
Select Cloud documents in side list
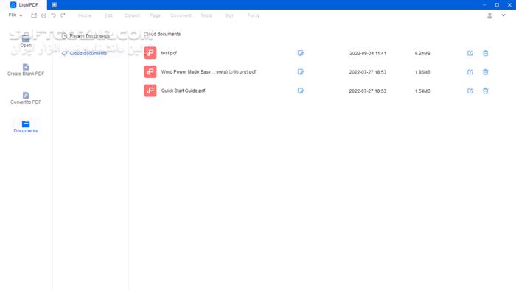click(84, 53)
